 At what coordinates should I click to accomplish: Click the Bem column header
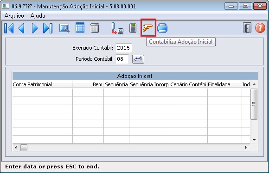pos(88,84)
